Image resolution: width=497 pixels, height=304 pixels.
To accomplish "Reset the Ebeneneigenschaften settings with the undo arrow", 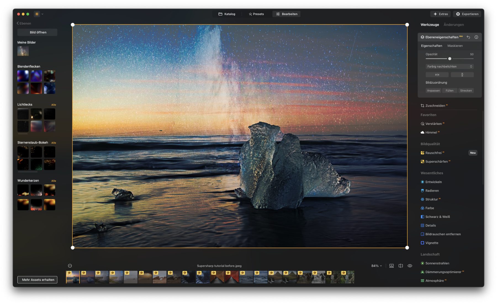I will click(x=468, y=37).
